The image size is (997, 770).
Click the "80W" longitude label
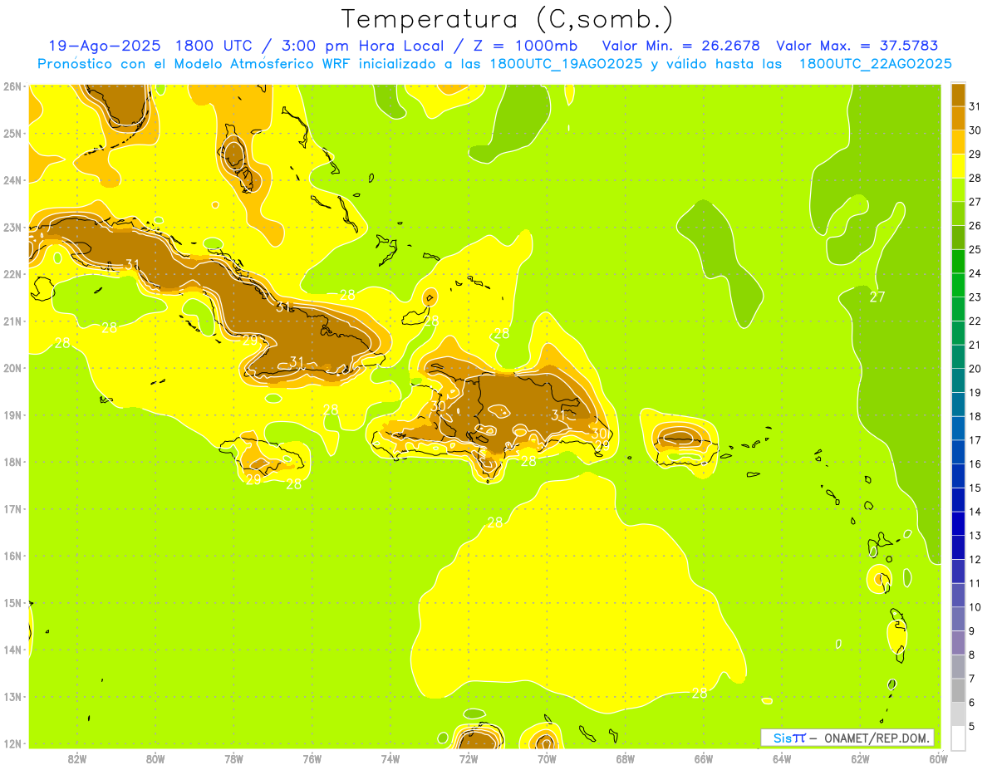pyautogui.click(x=155, y=758)
